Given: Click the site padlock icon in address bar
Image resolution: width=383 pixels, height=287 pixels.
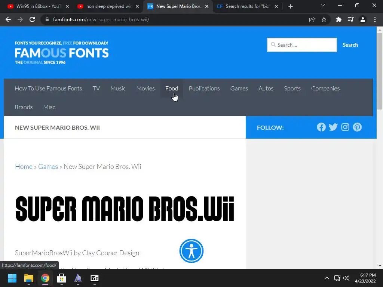Looking at the screenshot, I should point(47,19).
